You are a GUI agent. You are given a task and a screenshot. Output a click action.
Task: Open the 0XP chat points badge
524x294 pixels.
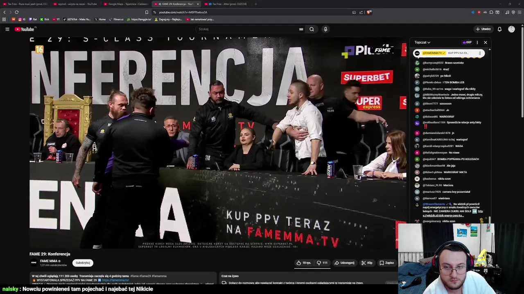[x=467, y=42]
